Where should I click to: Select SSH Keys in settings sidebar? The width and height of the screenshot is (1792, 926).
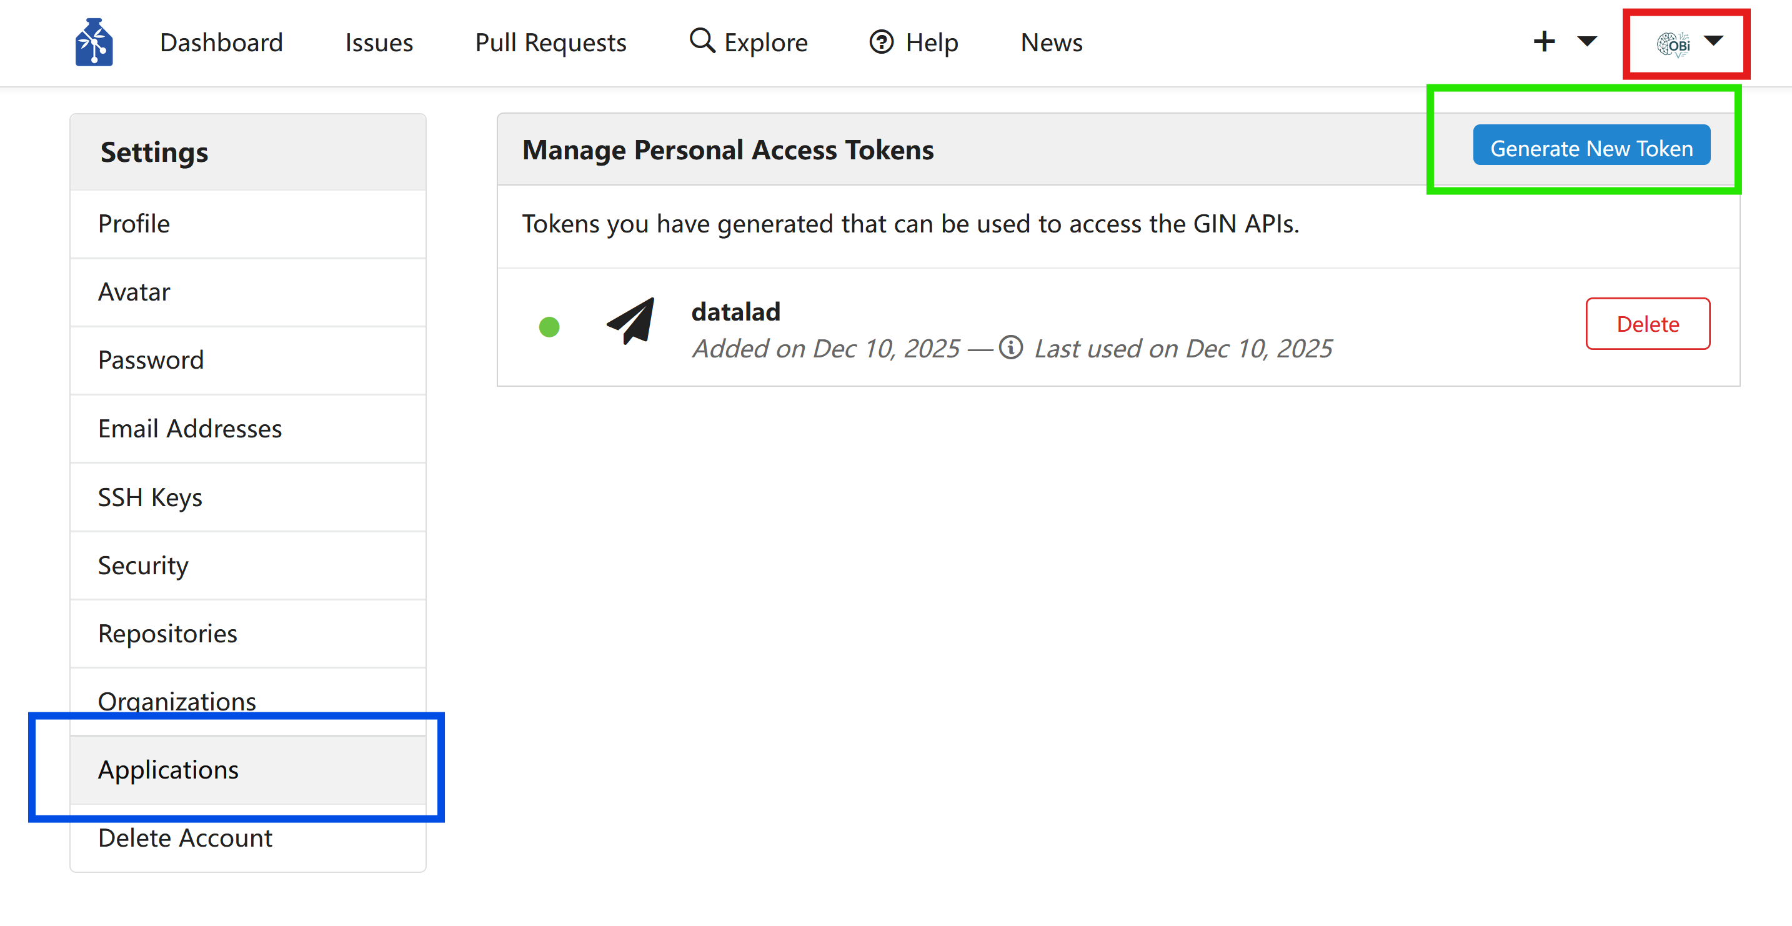tap(150, 497)
